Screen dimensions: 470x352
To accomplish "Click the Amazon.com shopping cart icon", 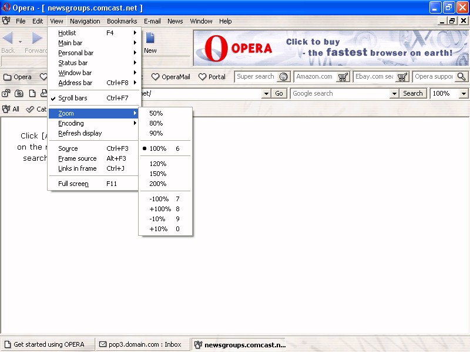I will pos(343,77).
